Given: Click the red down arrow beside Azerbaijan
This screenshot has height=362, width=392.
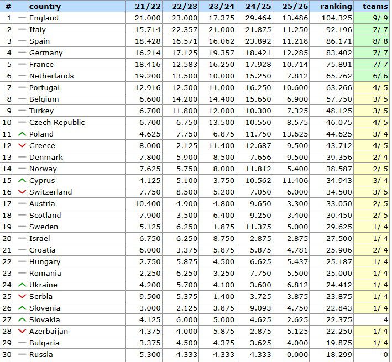Looking at the screenshot, I should click(x=22, y=331).
